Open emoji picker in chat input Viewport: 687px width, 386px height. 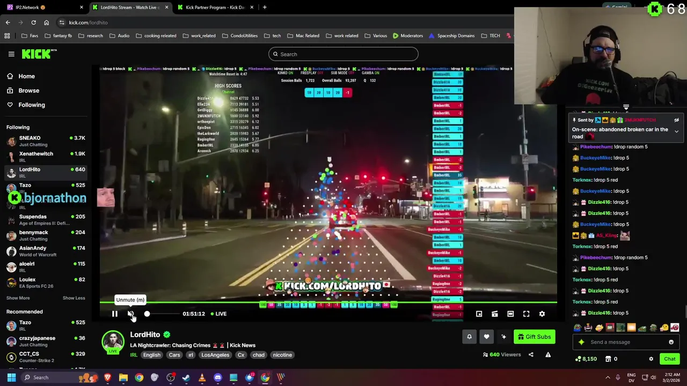(671, 342)
